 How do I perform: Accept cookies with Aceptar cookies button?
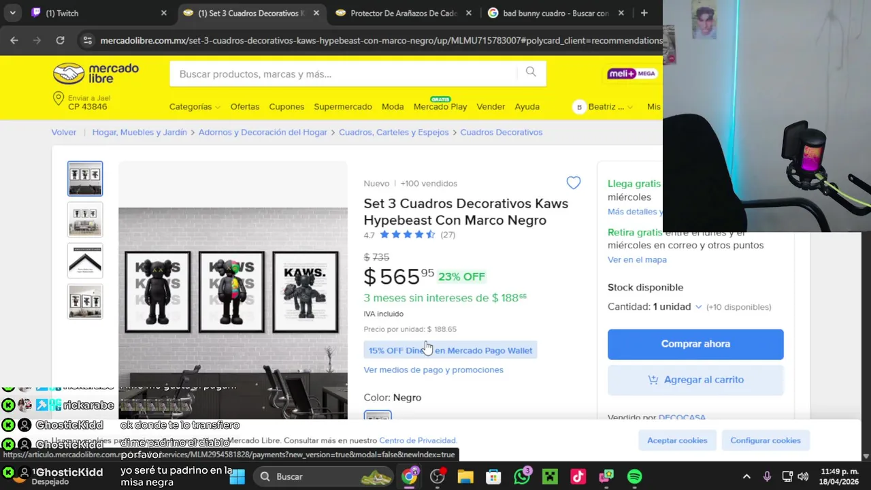[x=677, y=440]
